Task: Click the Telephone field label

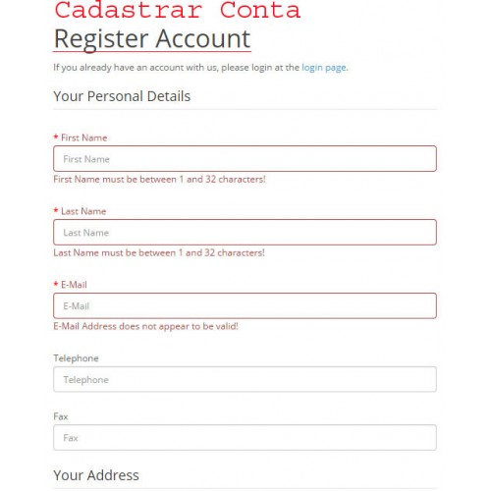Action: pyautogui.click(x=76, y=358)
